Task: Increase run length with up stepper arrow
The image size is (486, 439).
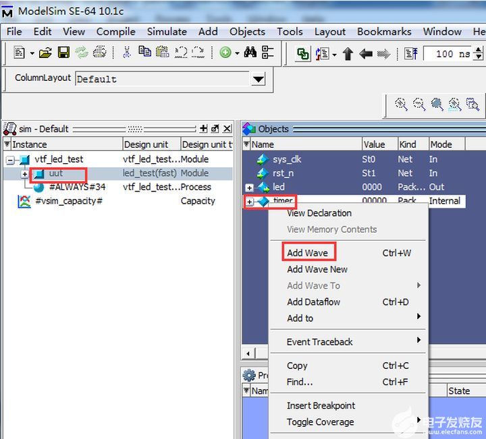Action: [x=479, y=50]
